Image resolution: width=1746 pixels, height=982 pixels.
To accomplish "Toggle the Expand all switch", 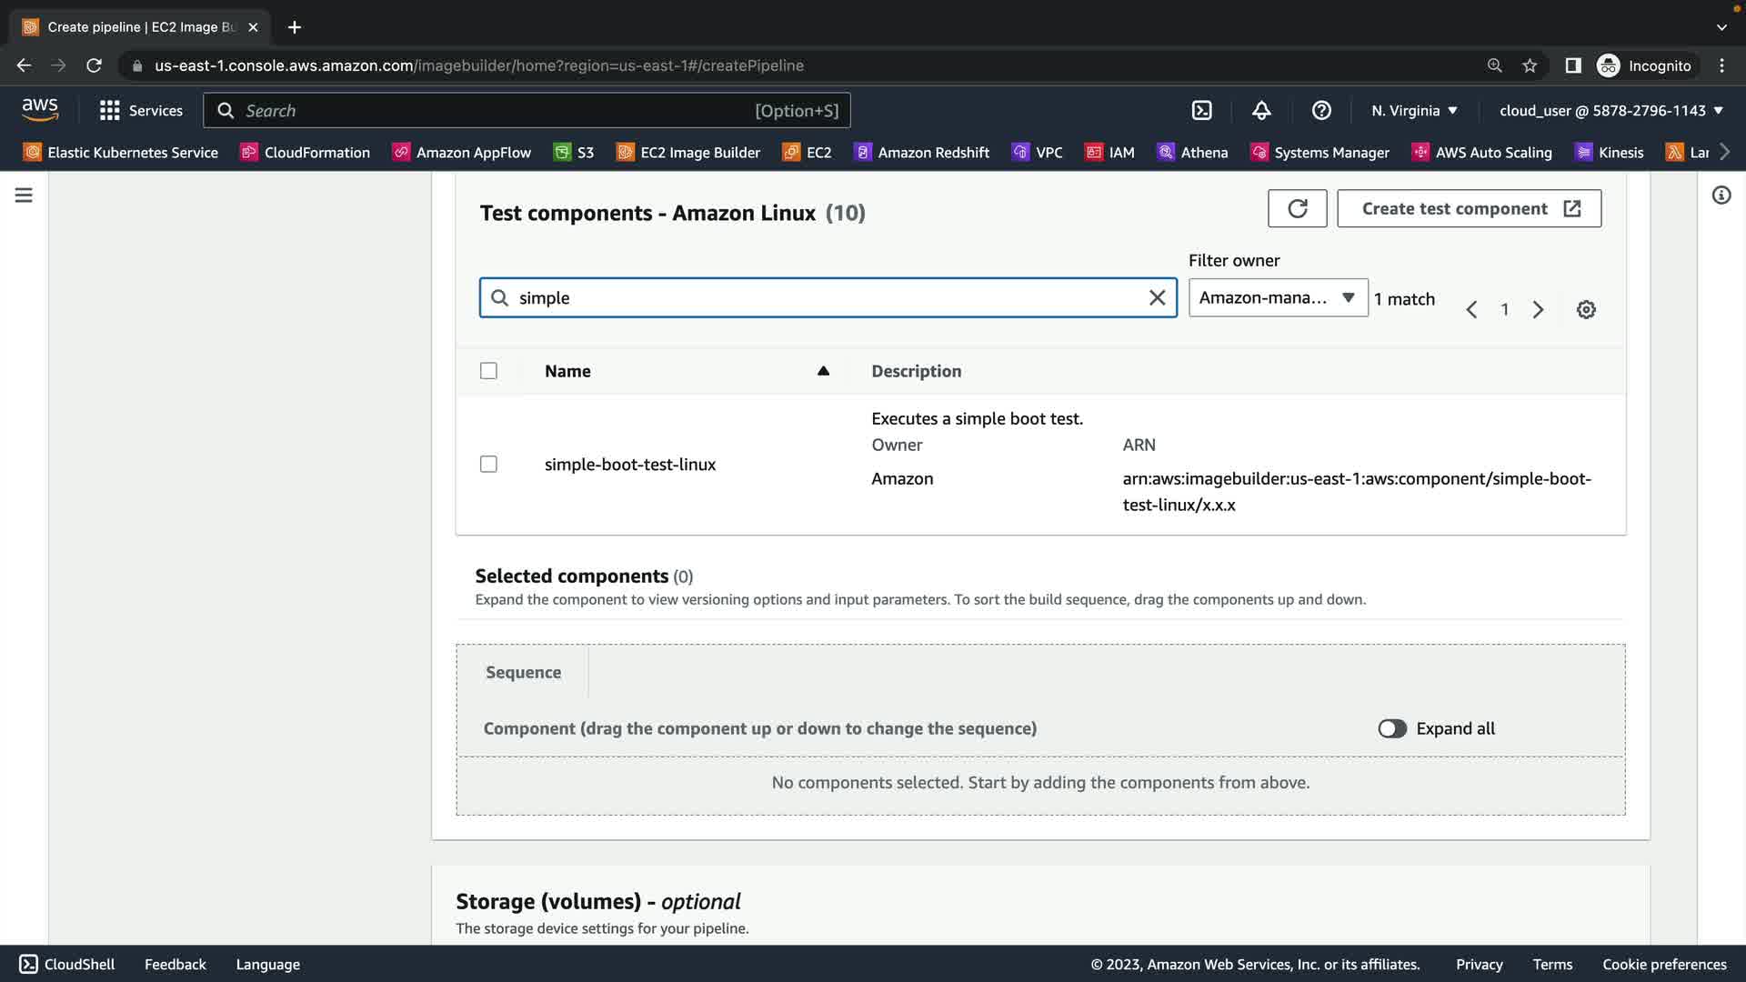I will pos(1391,729).
